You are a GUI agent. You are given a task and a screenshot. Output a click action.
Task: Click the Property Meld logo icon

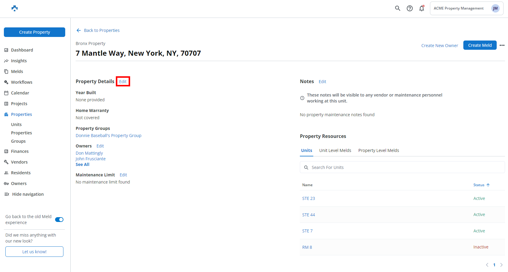coord(15,8)
